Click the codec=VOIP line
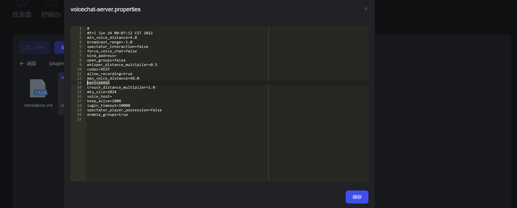Viewport: 517px width, 208px height. click(x=98, y=69)
